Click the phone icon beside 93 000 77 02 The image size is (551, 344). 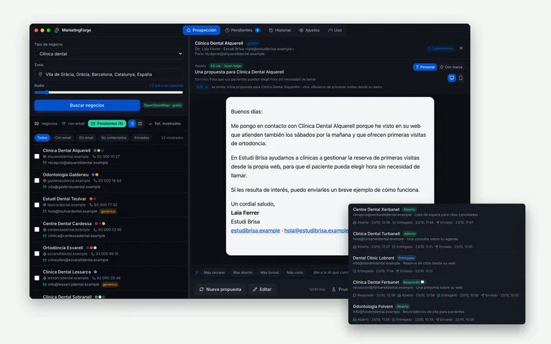click(92, 205)
